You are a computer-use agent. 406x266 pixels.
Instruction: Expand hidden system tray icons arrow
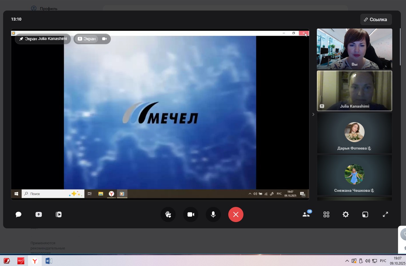pyautogui.click(x=347, y=261)
